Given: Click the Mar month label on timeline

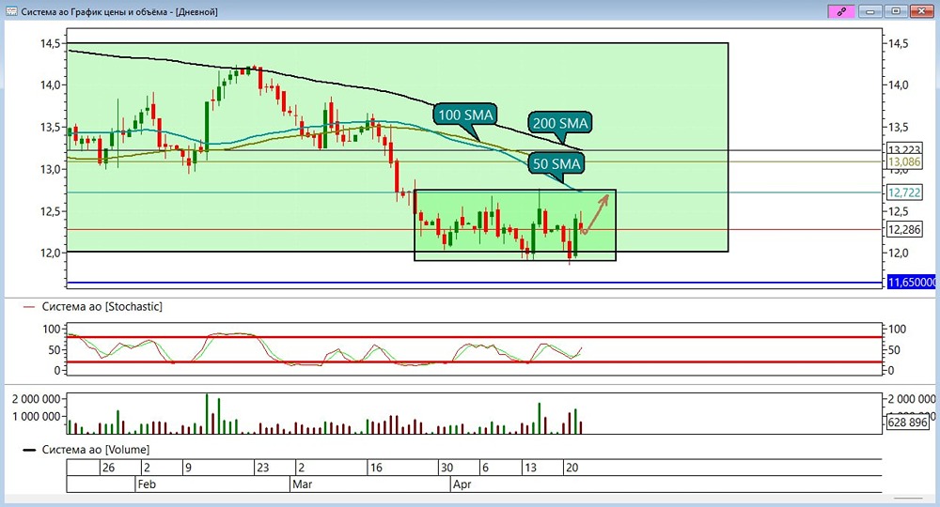Looking at the screenshot, I should pyautogui.click(x=302, y=484).
